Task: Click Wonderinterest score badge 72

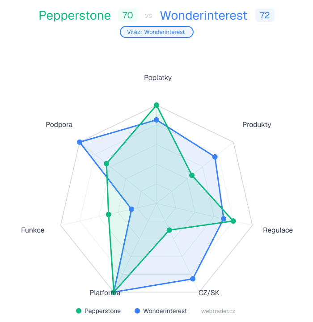Action: coord(265,16)
